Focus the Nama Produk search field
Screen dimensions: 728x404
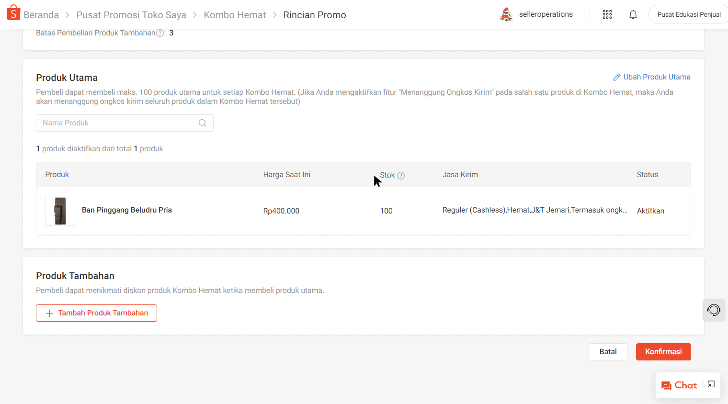(x=117, y=123)
